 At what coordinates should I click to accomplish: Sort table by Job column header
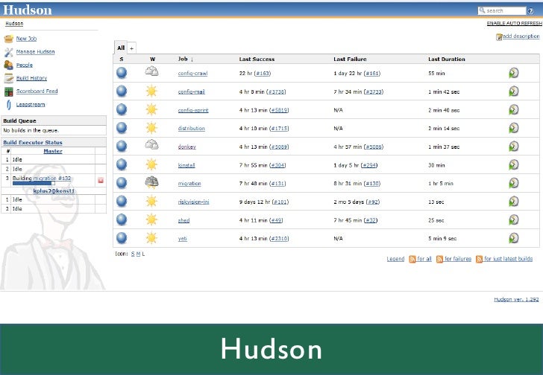point(186,59)
